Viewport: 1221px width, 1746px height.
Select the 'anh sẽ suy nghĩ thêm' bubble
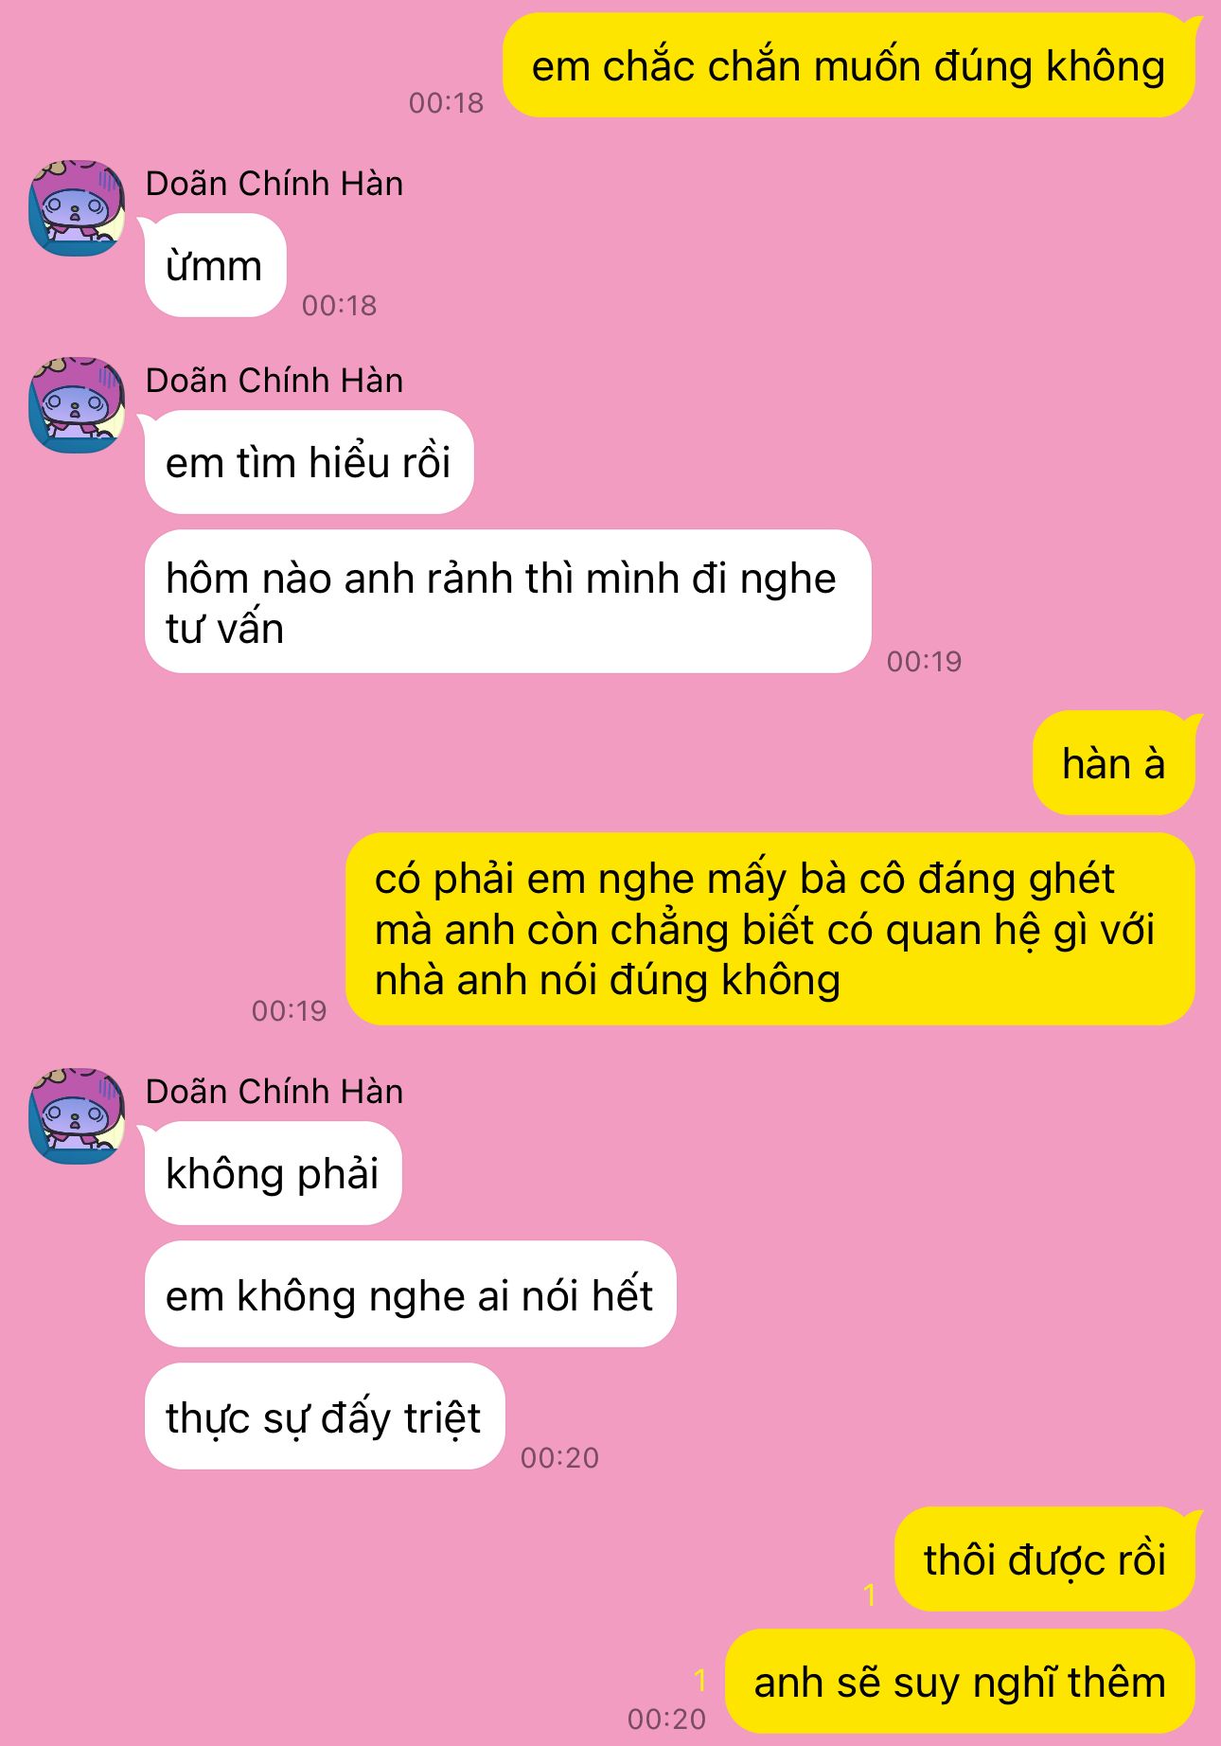960,1682
